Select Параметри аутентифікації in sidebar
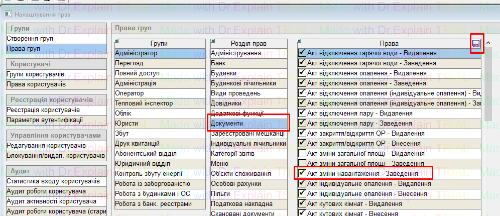 point(45,120)
